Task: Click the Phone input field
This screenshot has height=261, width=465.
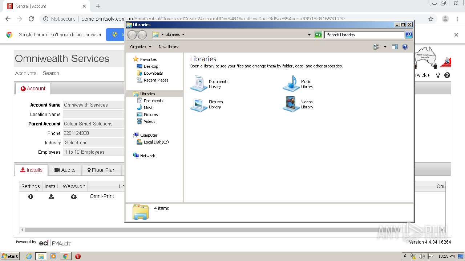Action: point(93,133)
